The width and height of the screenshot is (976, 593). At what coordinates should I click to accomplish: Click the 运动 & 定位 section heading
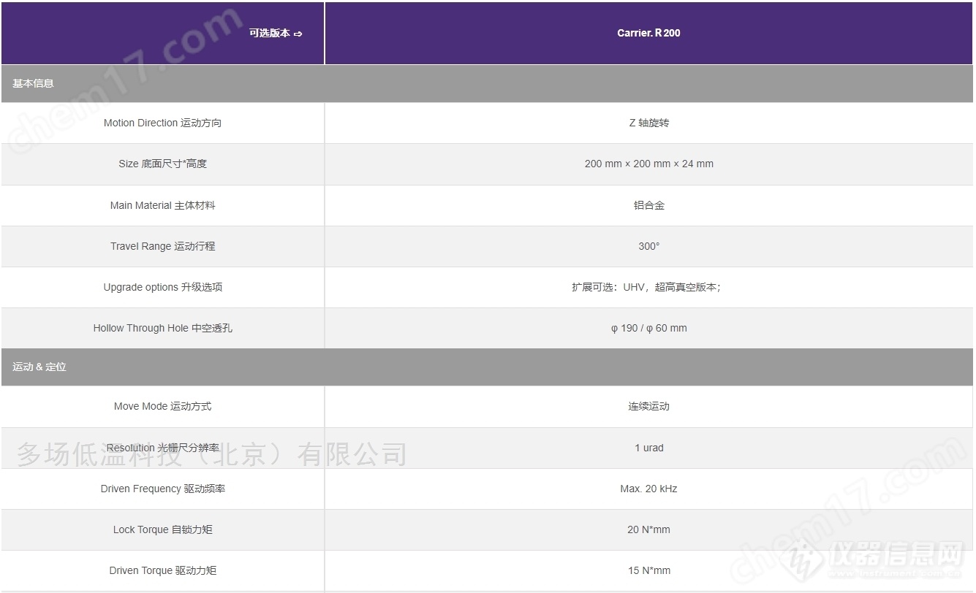[39, 367]
